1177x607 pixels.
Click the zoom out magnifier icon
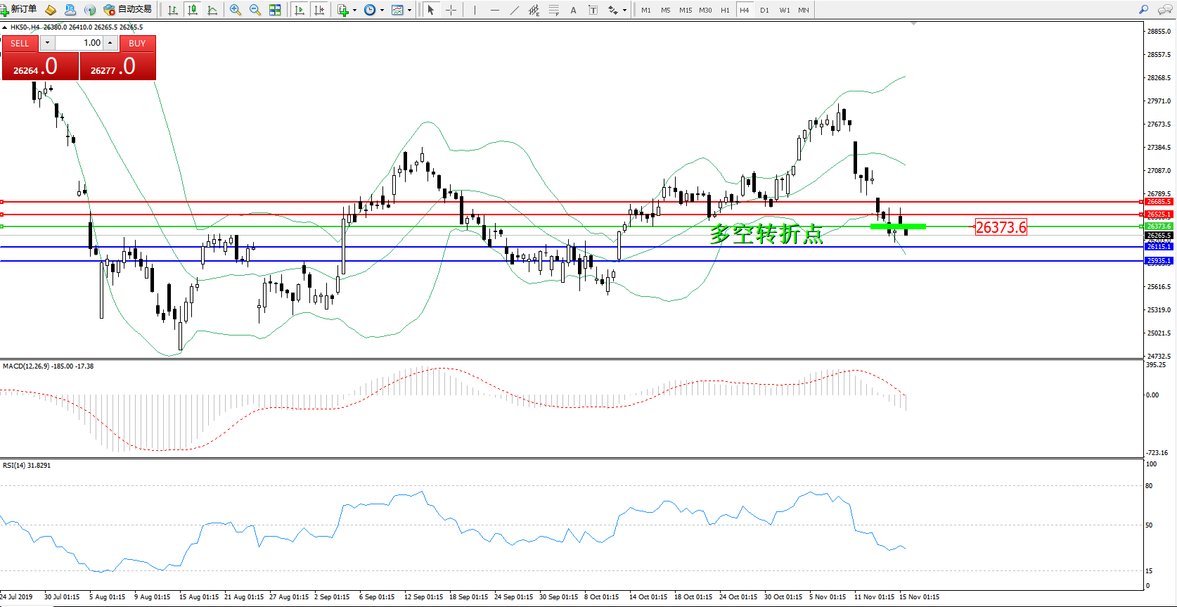point(255,10)
